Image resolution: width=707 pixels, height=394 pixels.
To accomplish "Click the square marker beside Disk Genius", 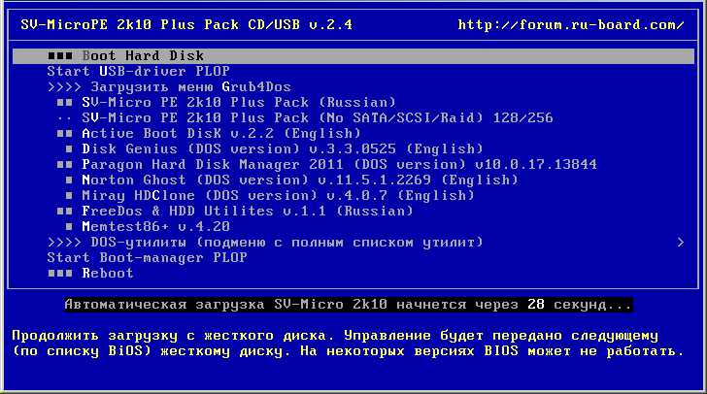I will click(69, 148).
